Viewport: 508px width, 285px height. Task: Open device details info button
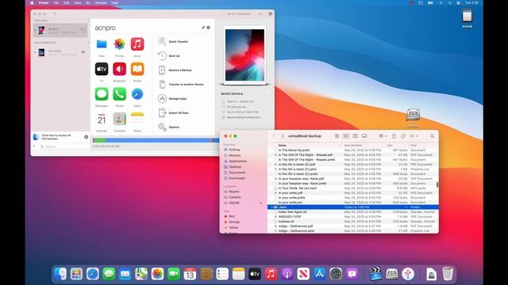click(268, 93)
